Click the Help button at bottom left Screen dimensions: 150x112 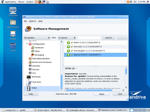click(31, 94)
